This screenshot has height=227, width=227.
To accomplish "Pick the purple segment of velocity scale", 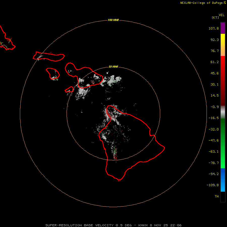I will point(223,28).
